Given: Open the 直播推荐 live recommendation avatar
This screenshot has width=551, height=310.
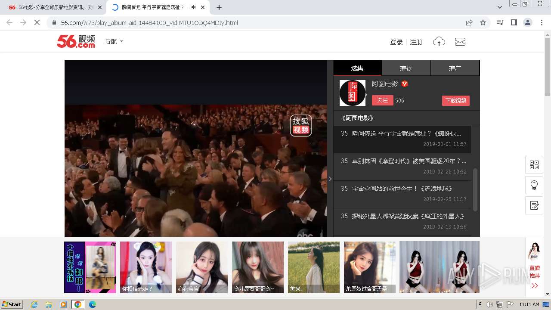Looking at the screenshot, I should [535, 251].
